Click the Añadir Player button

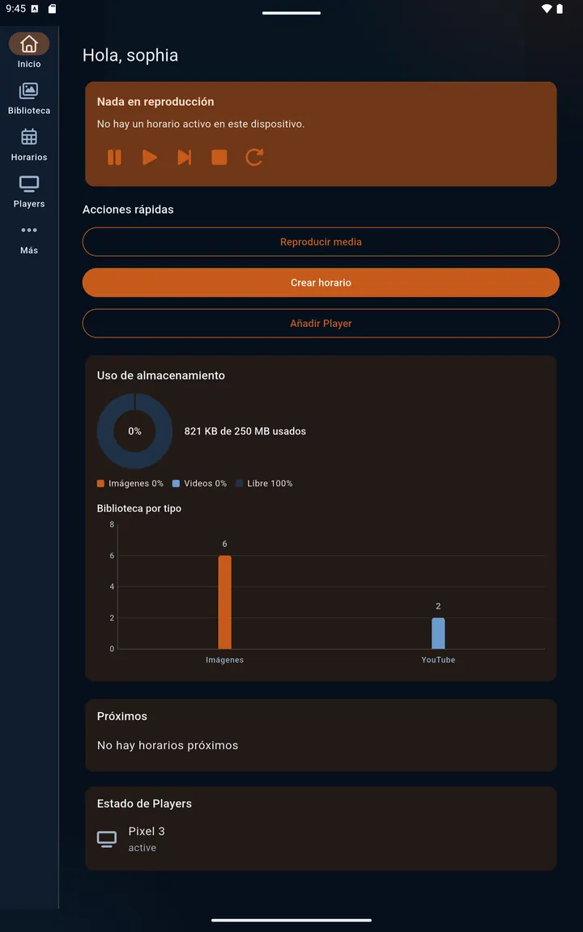pyautogui.click(x=321, y=324)
